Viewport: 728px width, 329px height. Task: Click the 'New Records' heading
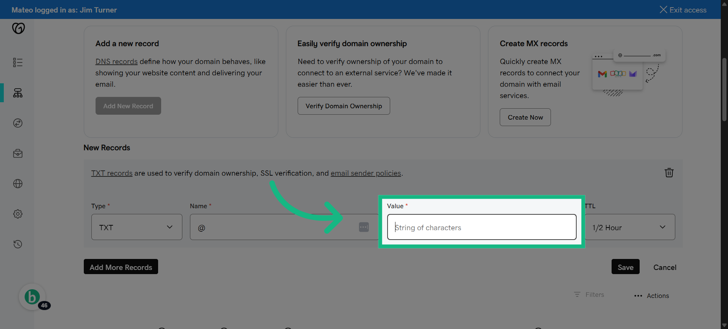[x=107, y=148]
